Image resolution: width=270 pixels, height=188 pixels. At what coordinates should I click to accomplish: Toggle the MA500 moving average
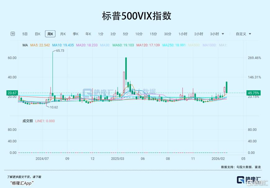tap(194, 45)
